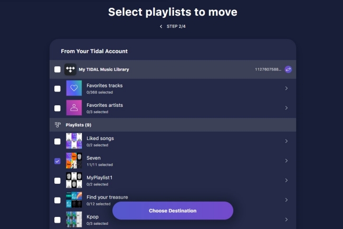Screen dimensions: 343x229
Task: Open the Liked songs cover thumbnail
Action: point(74,141)
